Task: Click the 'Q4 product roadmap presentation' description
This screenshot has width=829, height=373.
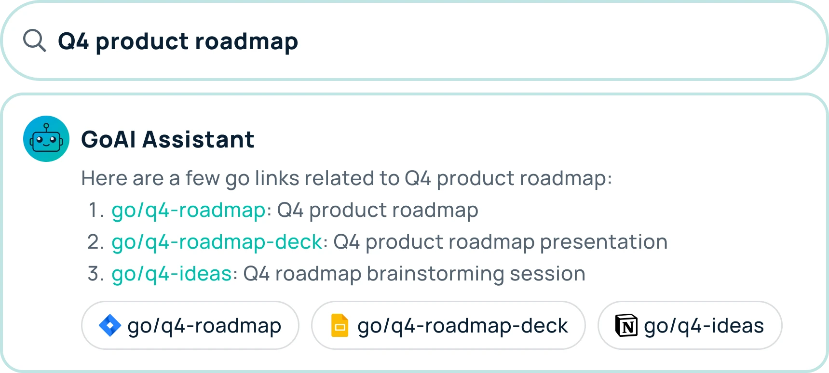Action: [x=500, y=242]
